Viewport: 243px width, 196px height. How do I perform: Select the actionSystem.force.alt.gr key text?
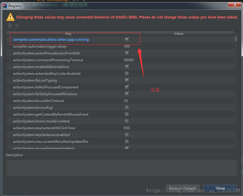pyautogui.click(x=33, y=108)
